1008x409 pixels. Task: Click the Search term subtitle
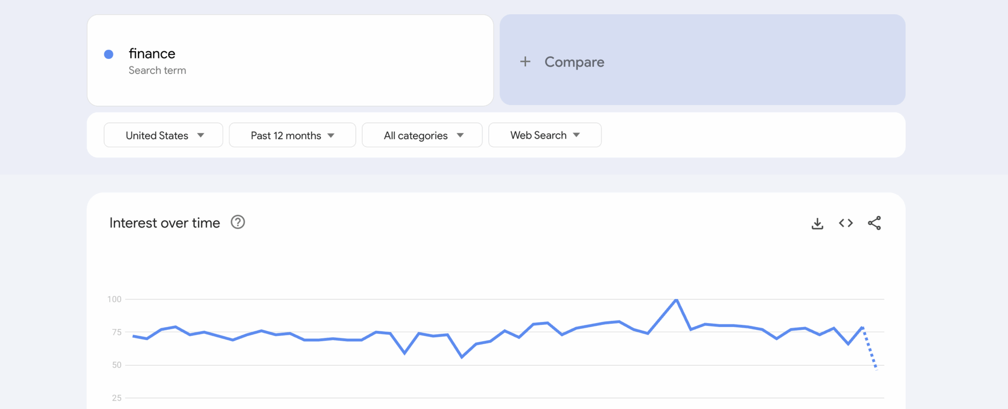(157, 70)
